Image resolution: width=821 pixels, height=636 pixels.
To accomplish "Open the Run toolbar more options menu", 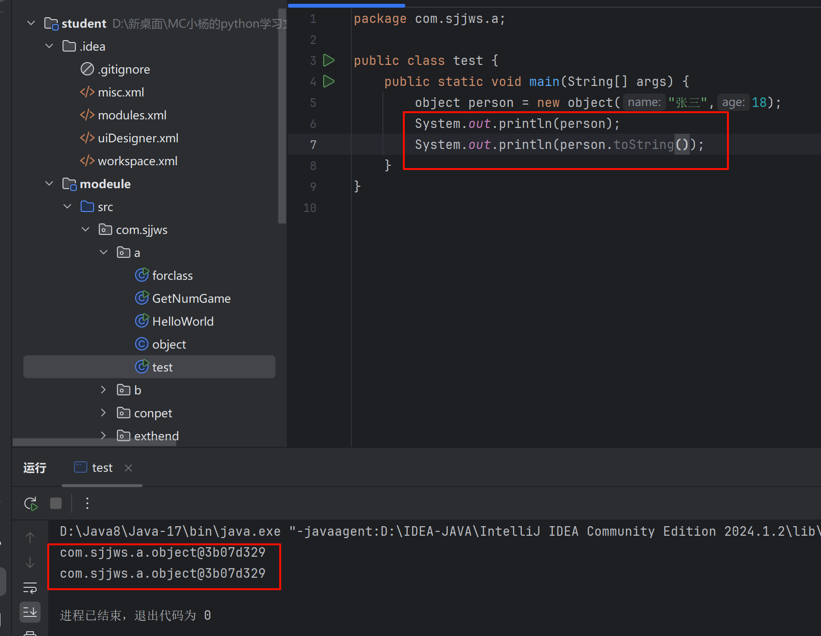I will (x=87, y=503).
